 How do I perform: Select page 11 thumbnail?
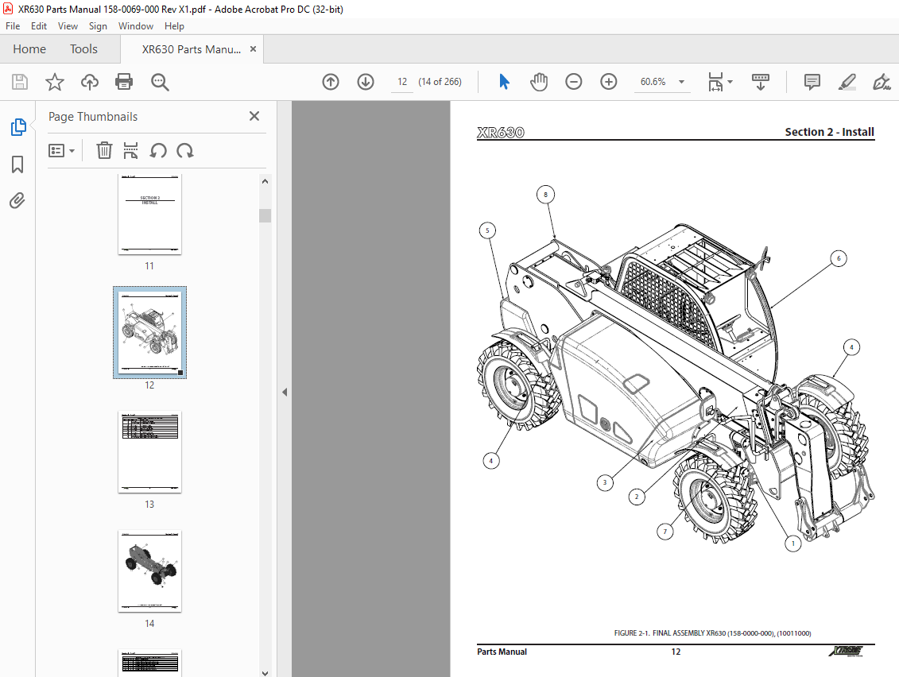(x=149, y=215)
